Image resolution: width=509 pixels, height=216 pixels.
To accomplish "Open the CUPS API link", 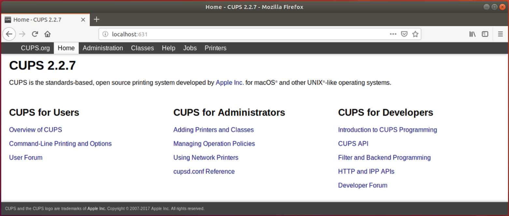I will 353,144.
